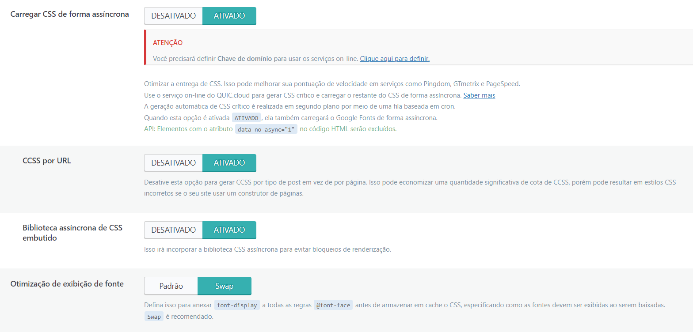The width and height of the screenshot is (693, 332).
Task: Select the Swap font display button
Action: point(224,286)
